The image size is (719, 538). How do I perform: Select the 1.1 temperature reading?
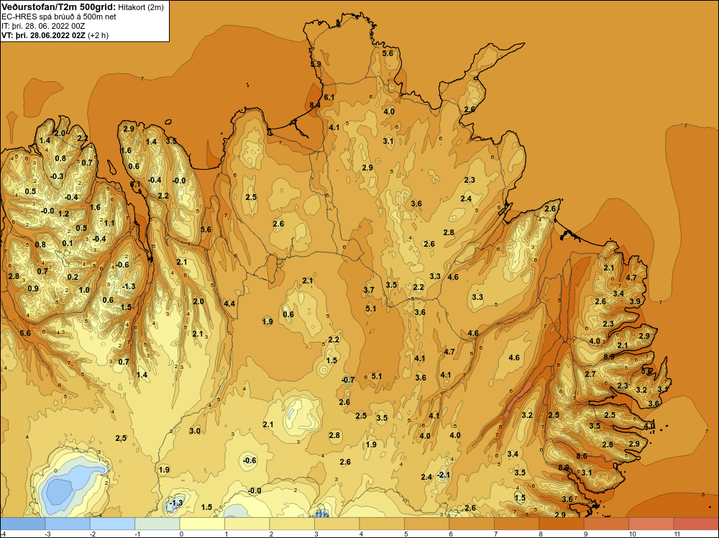(x=109, y=223)
